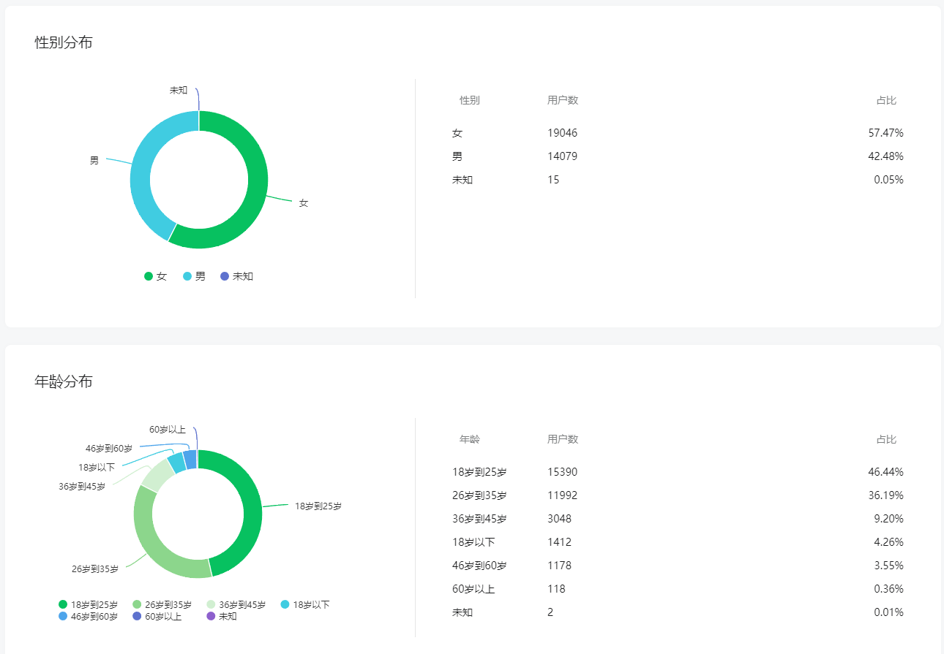The width and height of the screenshot is (944, 654).
Task: Select the 26岁到35岁 row label in age table
Action: tap(479, 495)
